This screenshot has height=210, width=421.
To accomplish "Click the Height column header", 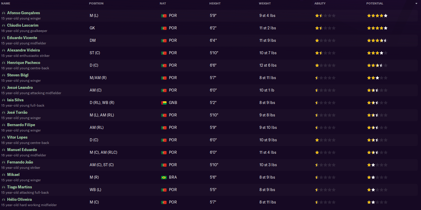I will point(215,4).
